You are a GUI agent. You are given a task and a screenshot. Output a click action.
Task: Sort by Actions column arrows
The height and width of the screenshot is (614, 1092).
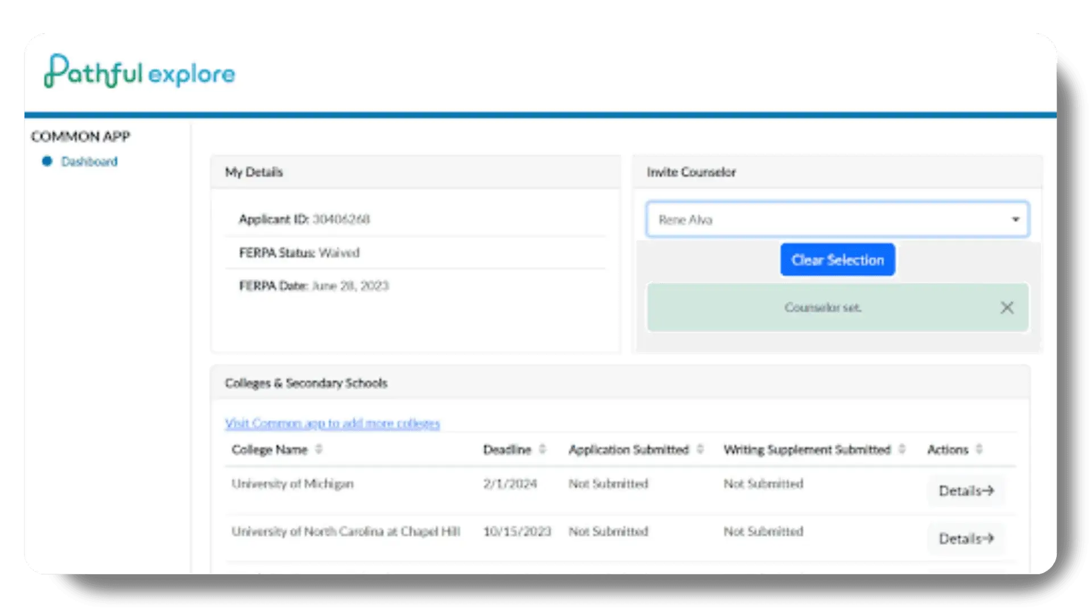(x=979, y=449)
